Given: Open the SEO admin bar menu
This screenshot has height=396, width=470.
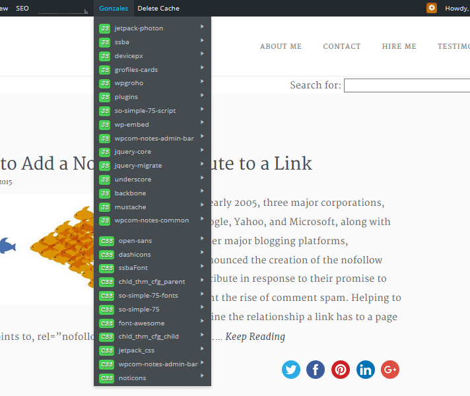Looking at the screenshot, I should point(22,9).
